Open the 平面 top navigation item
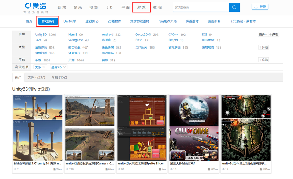 [125, 7]
